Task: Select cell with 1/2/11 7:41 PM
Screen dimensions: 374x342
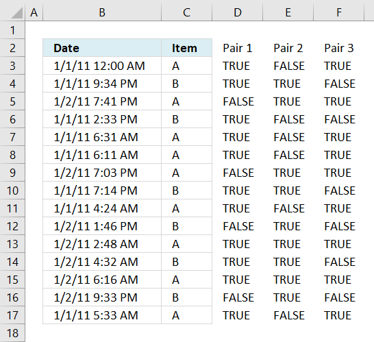Action: [102, 101]
